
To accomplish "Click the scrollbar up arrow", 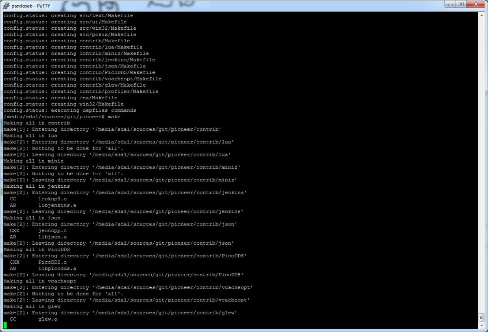I will 481,15.
